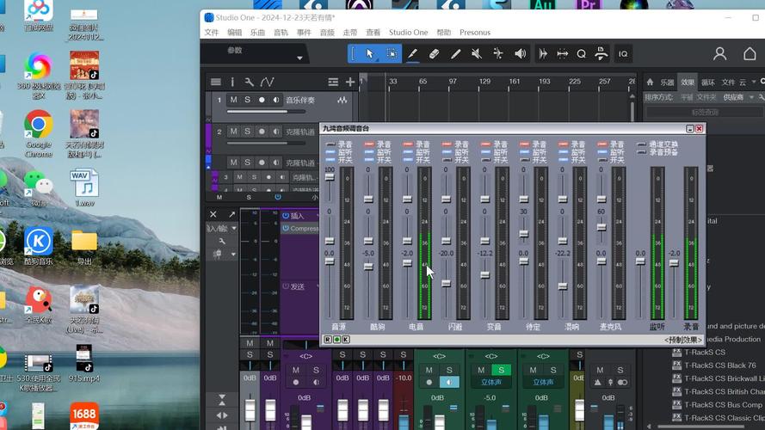Toggle the 通道交换 switch
The image size is (765, 430).
coord(641,144)
